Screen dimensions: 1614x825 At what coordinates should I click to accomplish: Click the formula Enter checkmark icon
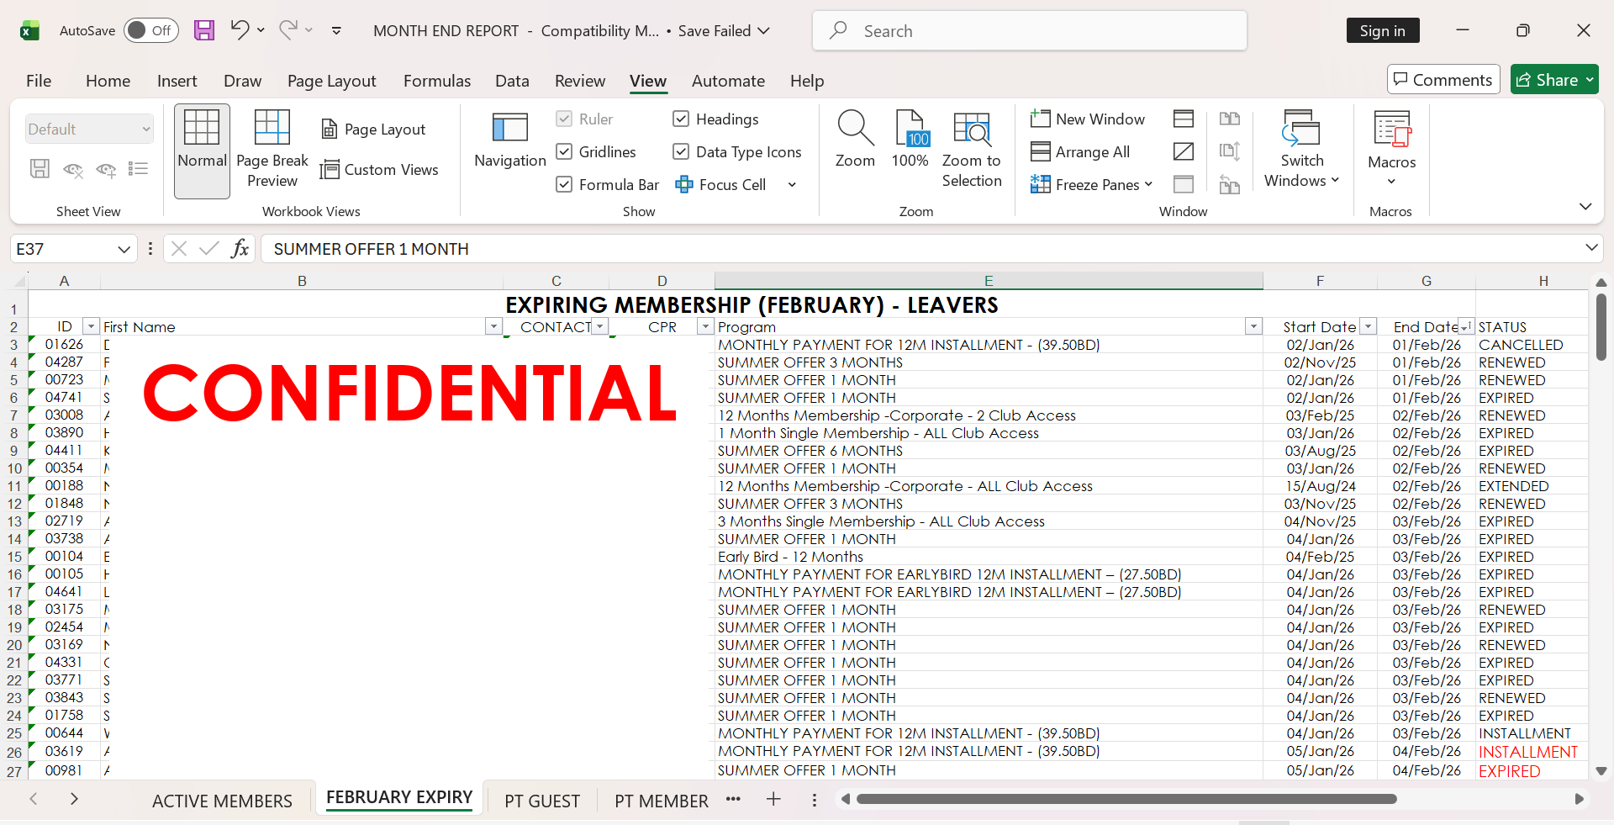click(209, 248)
